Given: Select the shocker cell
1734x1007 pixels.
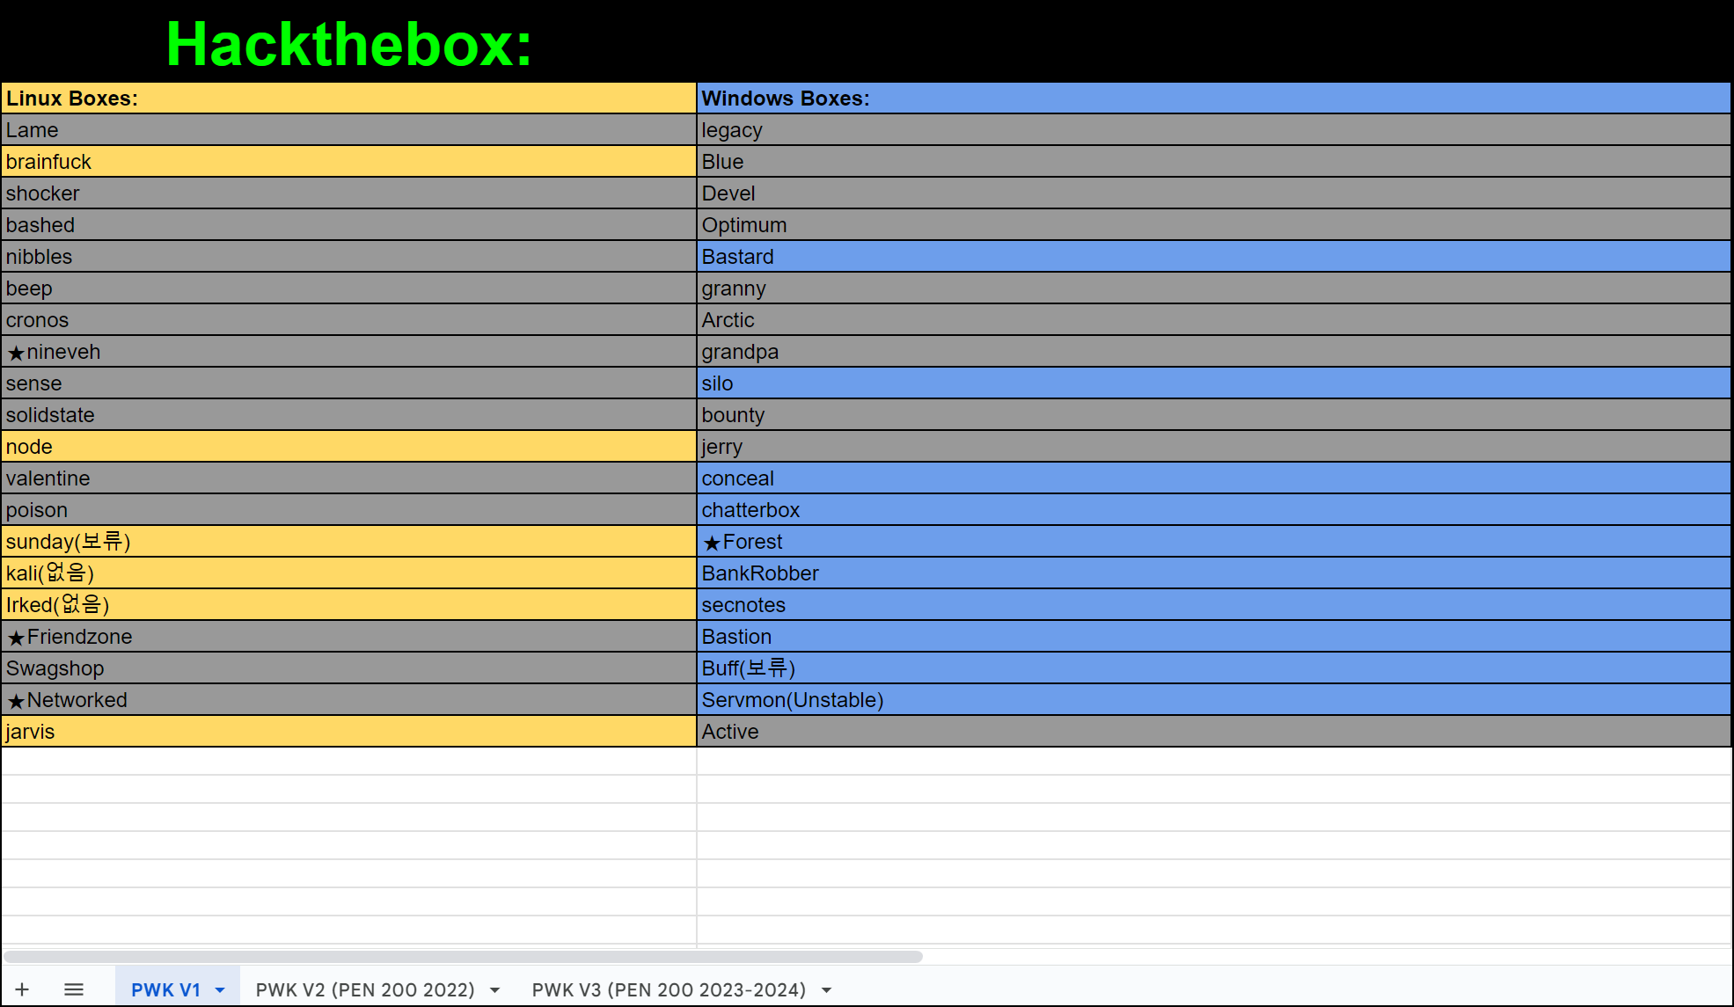Looking at the screenshot, I should click(x=348, y=193).
